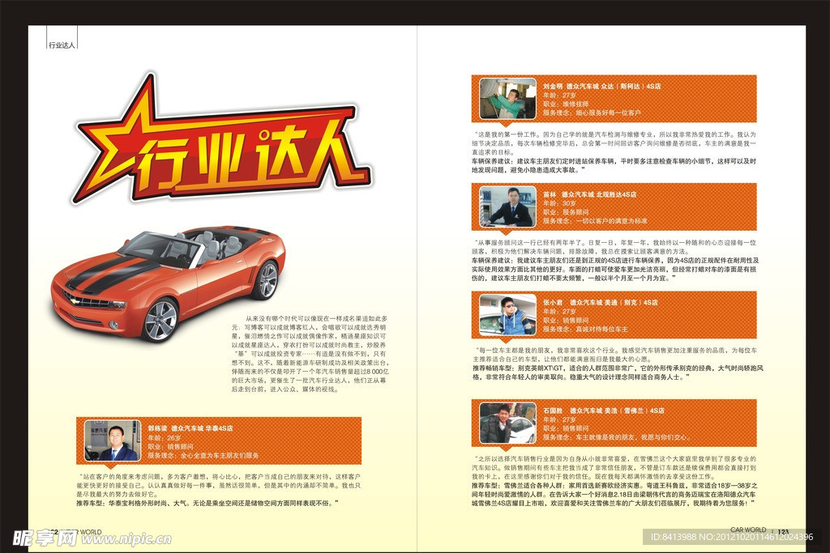Click the 郭栋梁 华泰4S店 banner title
830x553 pixels.
click(x=190, y=428)
